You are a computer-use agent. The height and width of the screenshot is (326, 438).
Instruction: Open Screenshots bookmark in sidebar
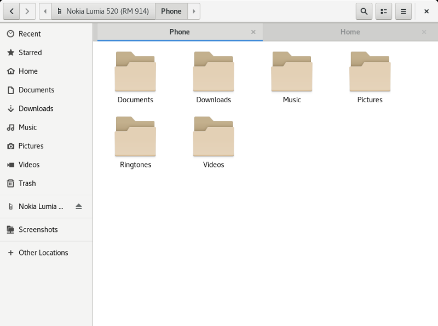coord(38,230)
